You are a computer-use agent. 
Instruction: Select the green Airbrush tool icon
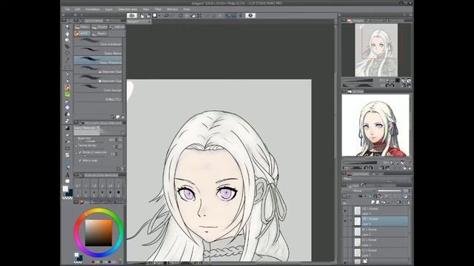67,95
